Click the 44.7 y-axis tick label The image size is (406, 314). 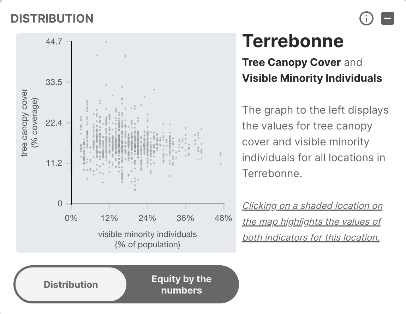(x=54, y=42)
